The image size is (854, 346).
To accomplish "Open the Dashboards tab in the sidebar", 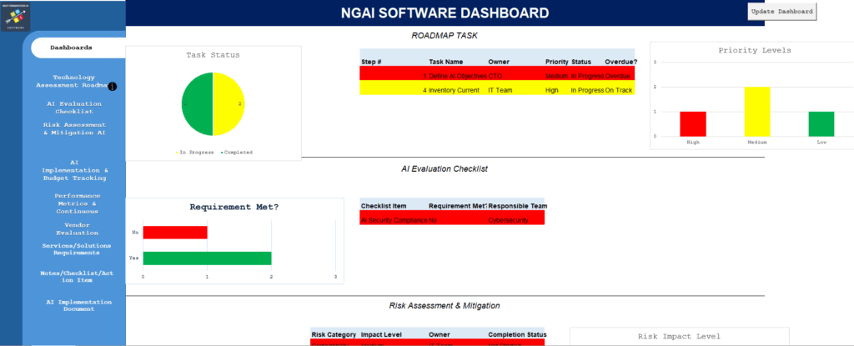I will click(x=72, y=48).
